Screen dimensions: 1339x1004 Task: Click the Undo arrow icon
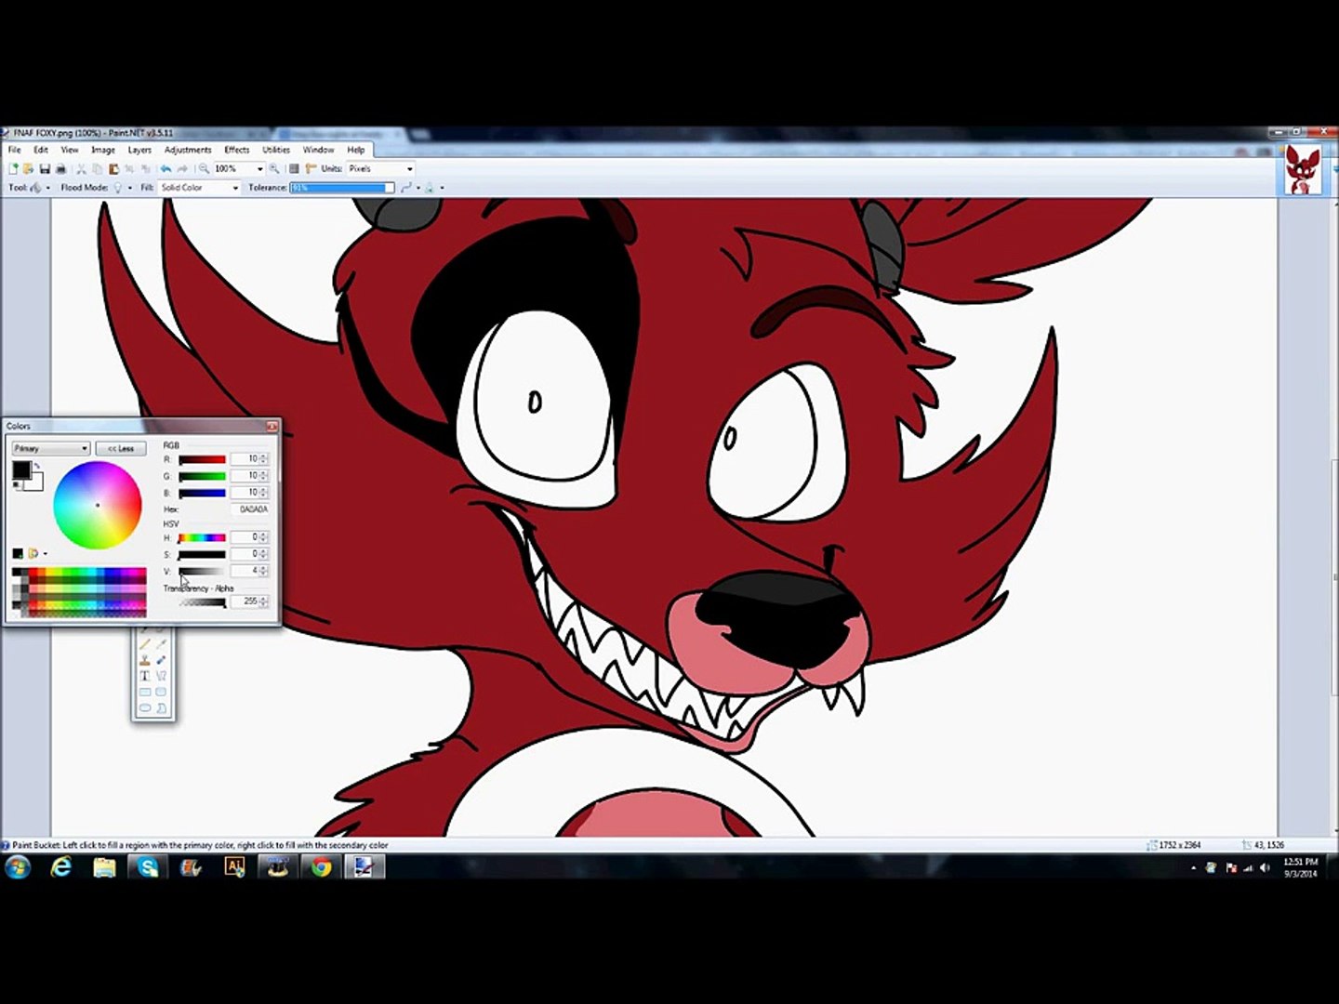tap(166, 169)
